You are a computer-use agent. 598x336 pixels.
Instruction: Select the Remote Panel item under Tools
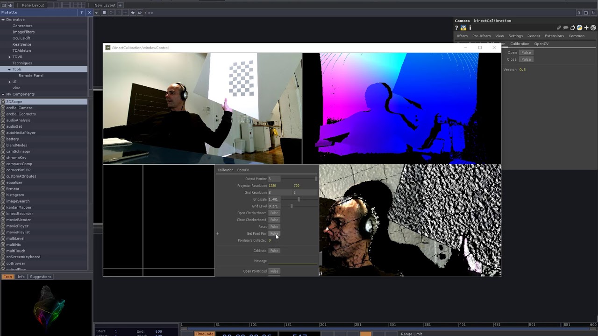click(x=31, y=76)
